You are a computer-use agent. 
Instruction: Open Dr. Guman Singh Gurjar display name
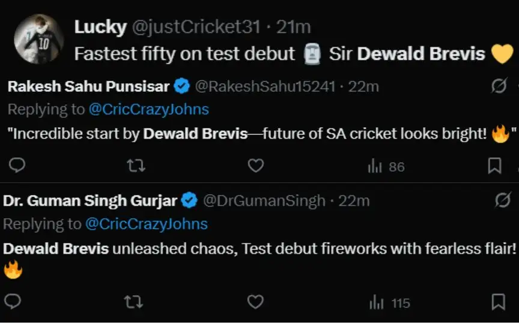point(90,200)
